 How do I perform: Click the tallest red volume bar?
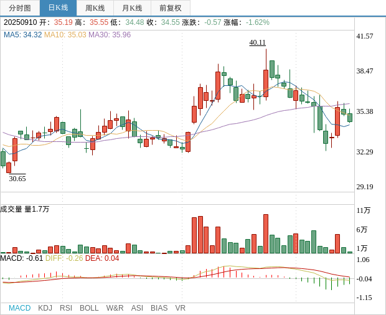(x=266, y=234)
